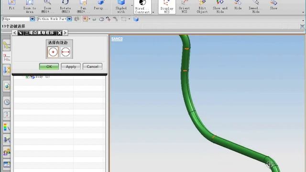Click the SANCO label in viewport
Image resolution: width=306 pixels, height=172 pixels.
pyautogui.click(x=117, y=39)
